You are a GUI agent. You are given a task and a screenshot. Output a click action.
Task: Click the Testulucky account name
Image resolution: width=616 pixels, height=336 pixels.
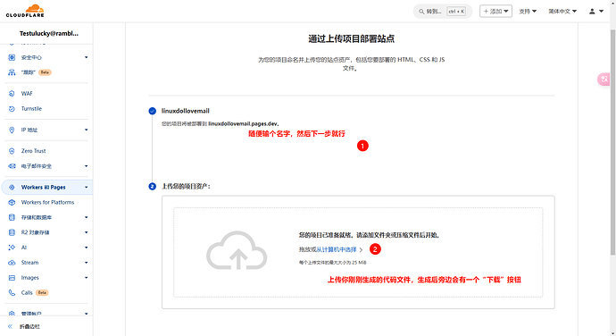pos(49,33)
